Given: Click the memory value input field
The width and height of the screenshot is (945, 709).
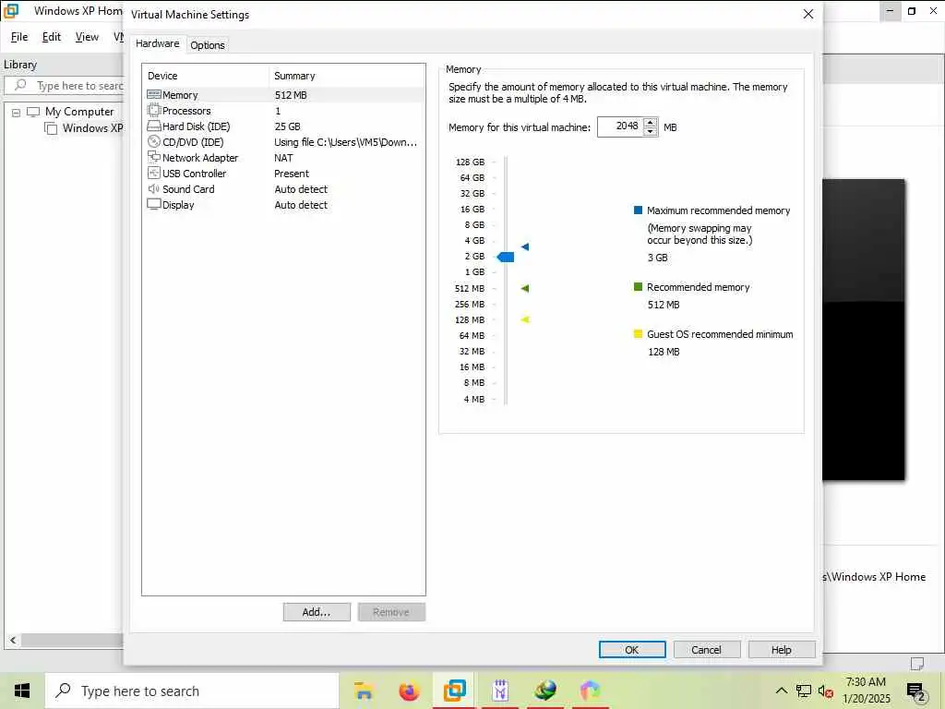Looking at the screenshot, I should [x=621, y=126].
